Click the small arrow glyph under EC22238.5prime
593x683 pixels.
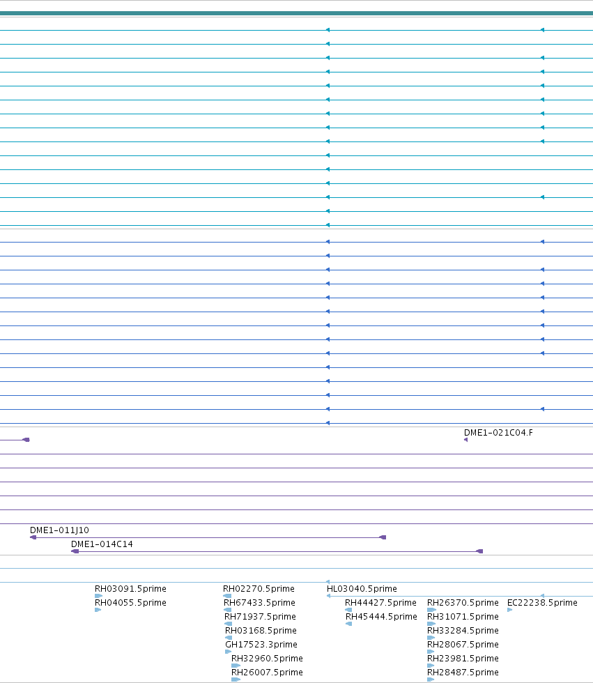point(510,610)
